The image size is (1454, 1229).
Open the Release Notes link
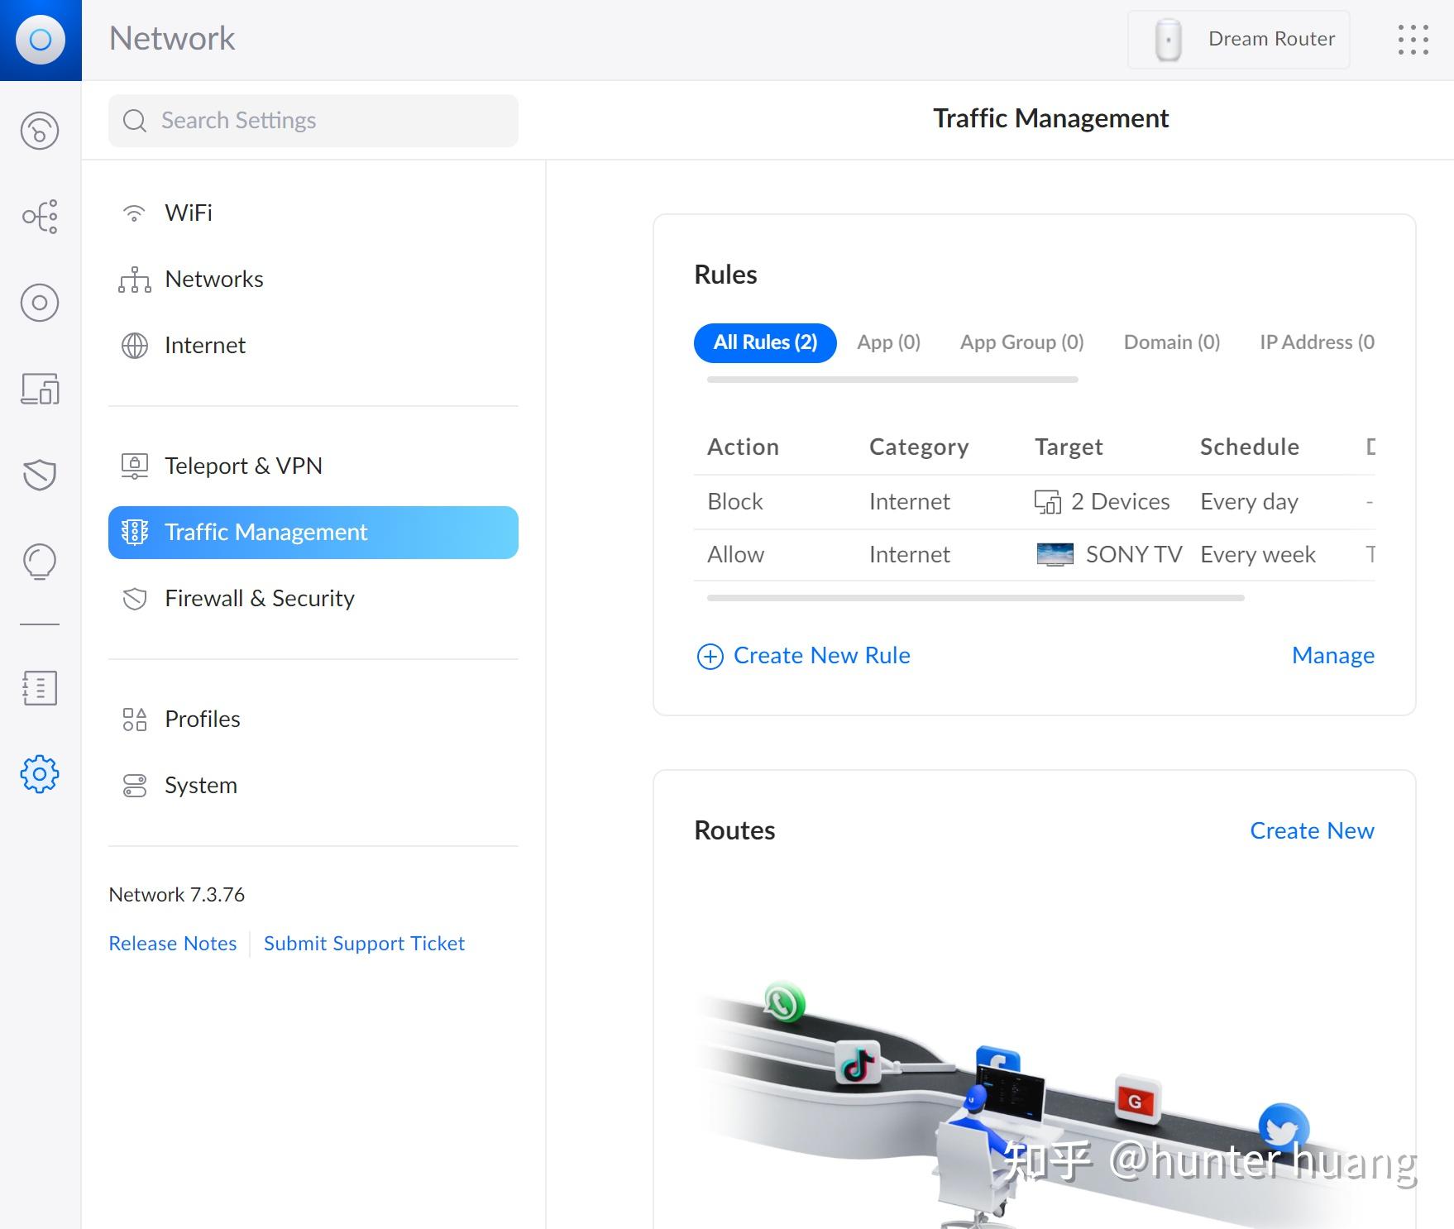[x=173, y=944]
